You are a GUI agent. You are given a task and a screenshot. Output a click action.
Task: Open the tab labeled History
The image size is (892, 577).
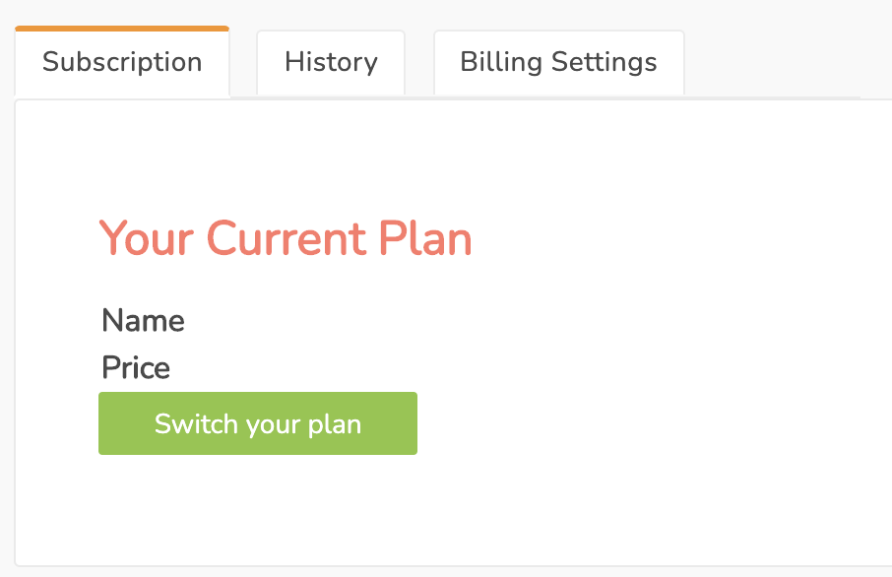[331, 62]
